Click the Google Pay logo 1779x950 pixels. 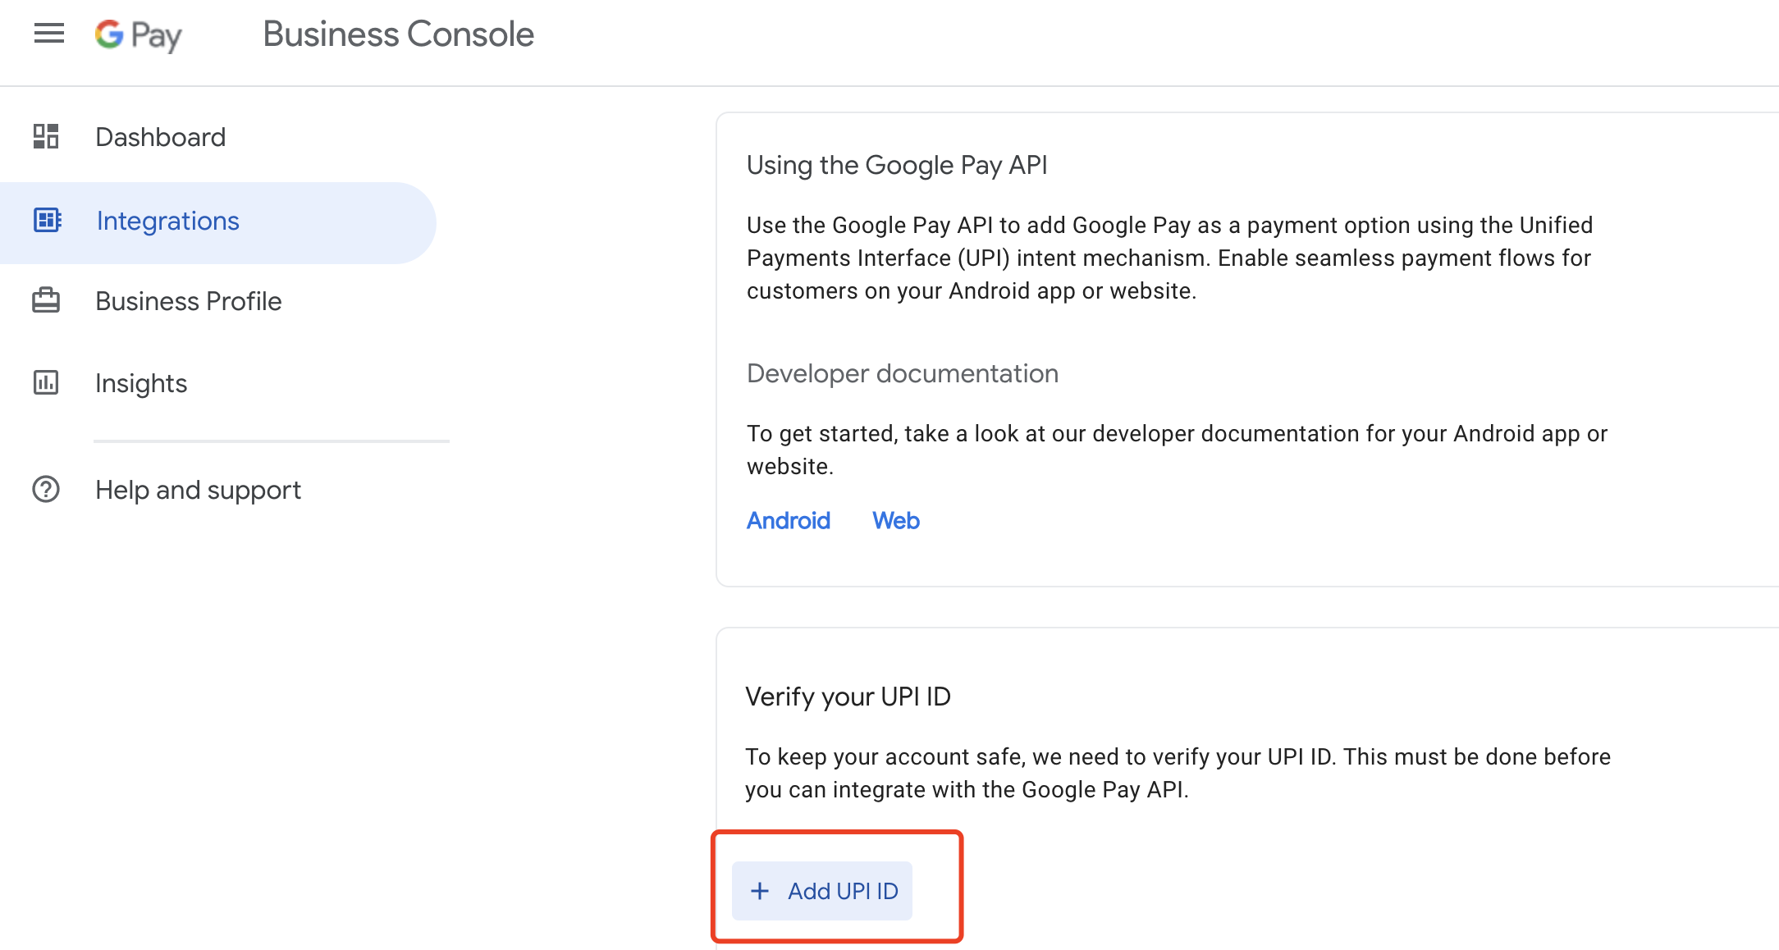tap(138, 34)
